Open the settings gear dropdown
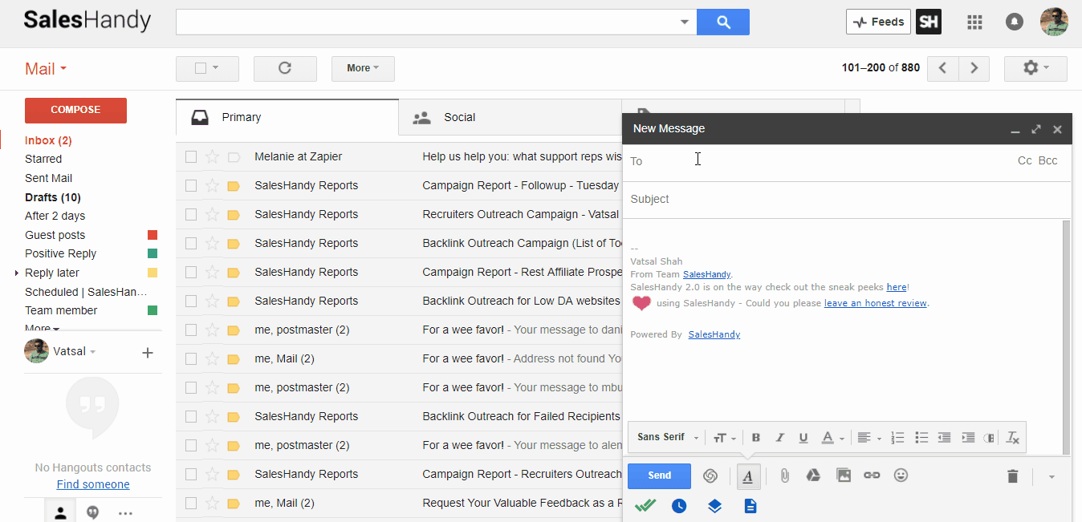 coord(1035,68)
